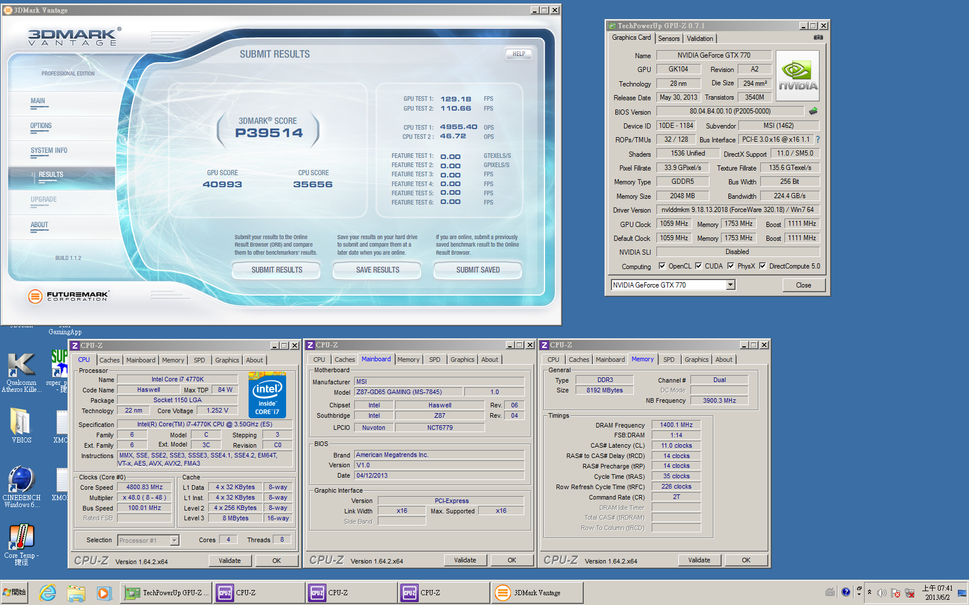
Task: Click the GPU SCORE value 40993
Action: pyautogui.click(x=222, y=184)
